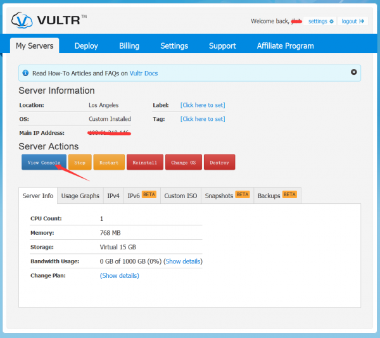Image resolution: width=380 pixels, height=338 pixels.
Task: Click the 768 MB memory value
Action: (x=110, y=233)
